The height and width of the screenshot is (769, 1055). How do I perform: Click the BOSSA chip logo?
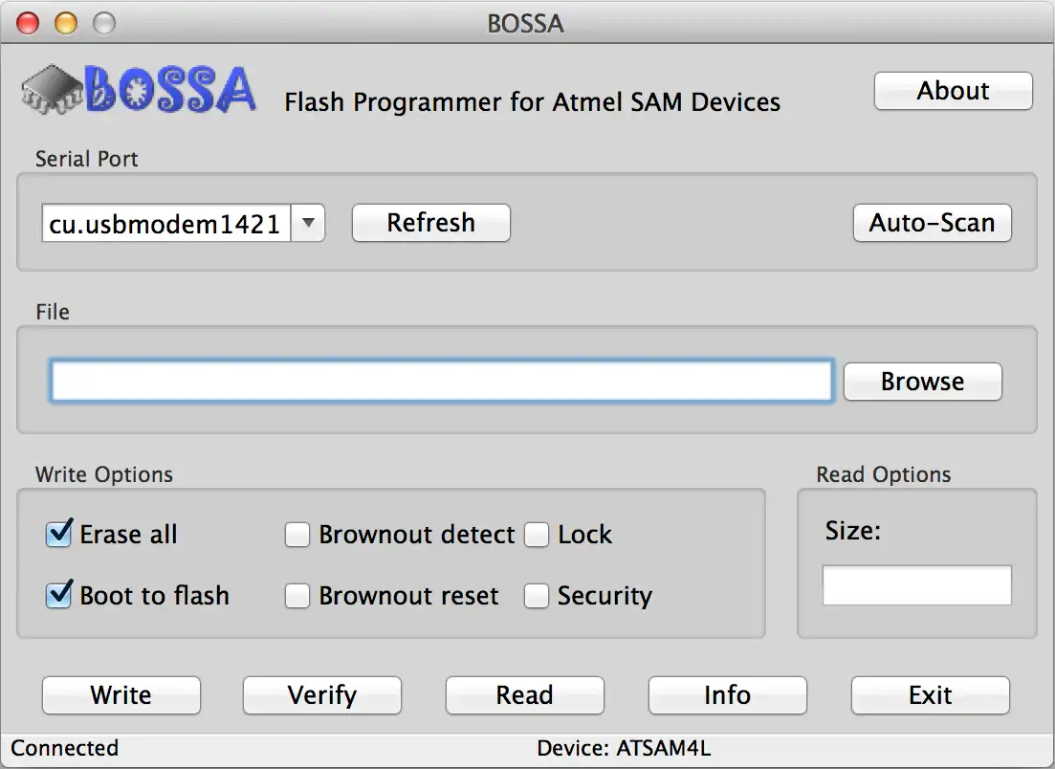(139, 89)
